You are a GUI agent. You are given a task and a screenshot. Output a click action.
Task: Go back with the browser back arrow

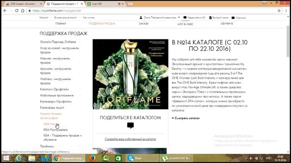pos(5,11)
